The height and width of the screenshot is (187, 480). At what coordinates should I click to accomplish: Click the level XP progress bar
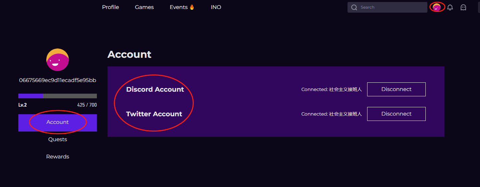tap(58, 96)
